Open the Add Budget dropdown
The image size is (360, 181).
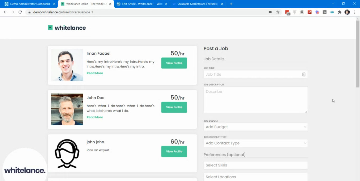[256, 127]
